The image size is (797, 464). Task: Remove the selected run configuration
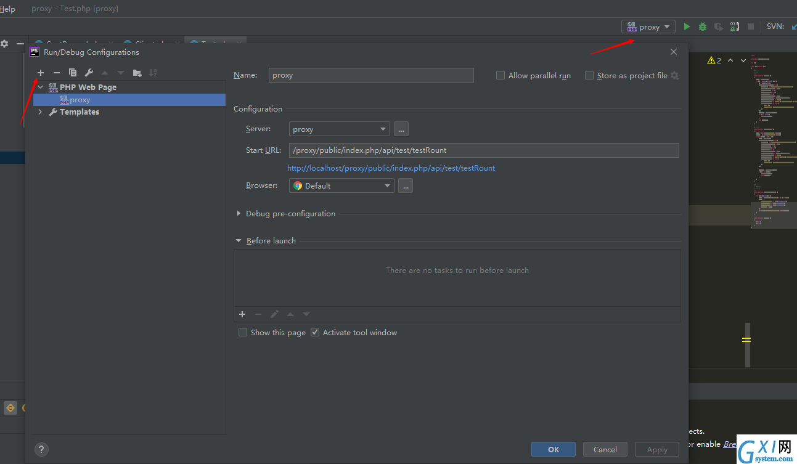(x=57, y=73)
